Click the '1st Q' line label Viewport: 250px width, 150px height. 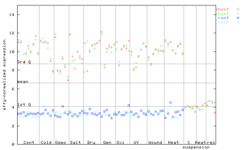(x=24, y=105)
